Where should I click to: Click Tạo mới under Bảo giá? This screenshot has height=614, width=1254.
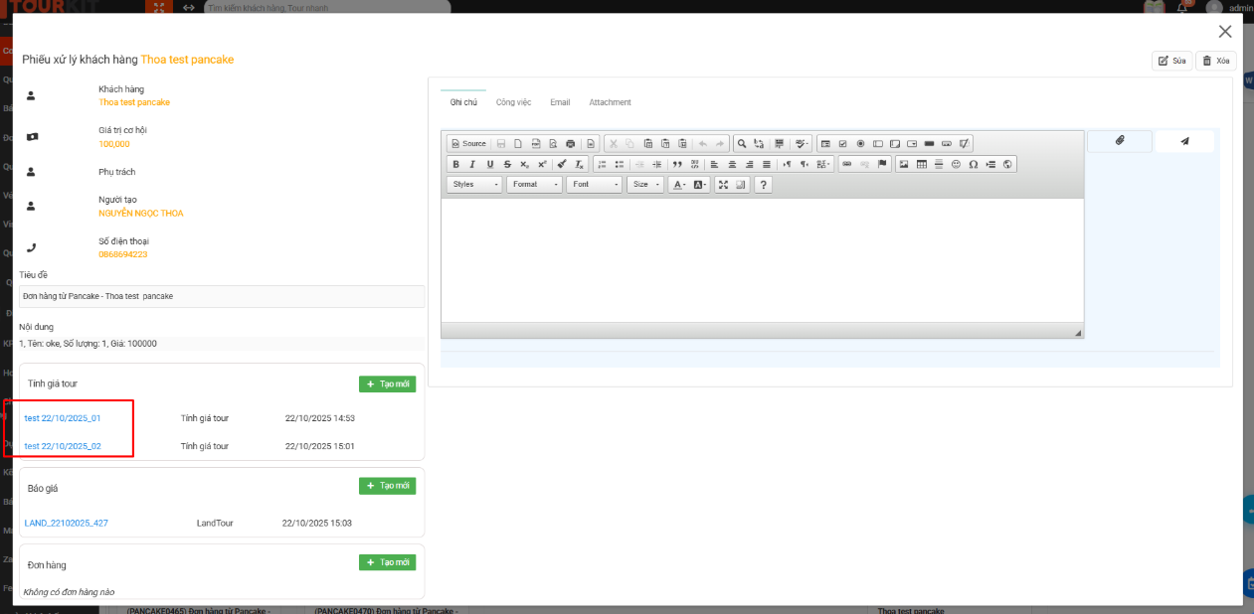[387, 486]
